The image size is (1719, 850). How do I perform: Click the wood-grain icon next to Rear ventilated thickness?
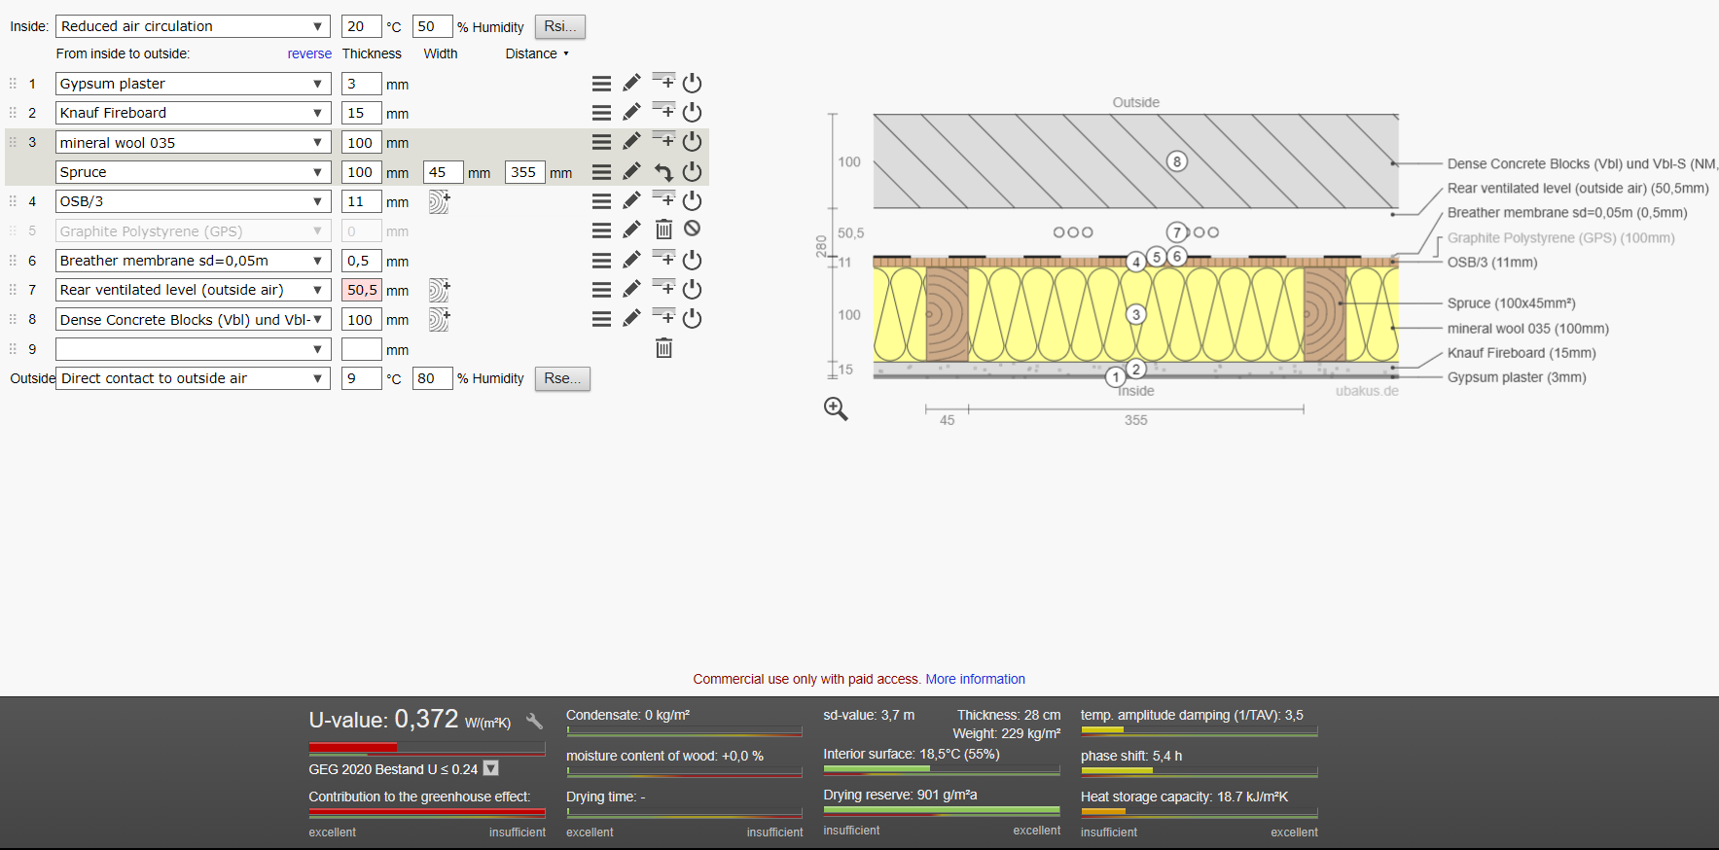point(440,290)
